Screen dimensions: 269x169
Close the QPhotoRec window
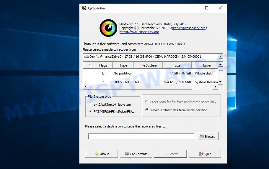coord(220,8)
